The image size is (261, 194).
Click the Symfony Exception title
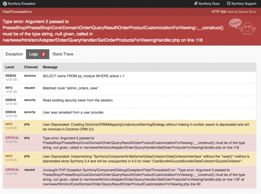pyautogui.click(x=22, y=4)
